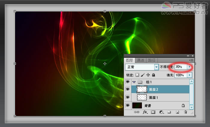The image size is (210, 127).
Task: Collapse the 组 1 group
Action: [x=134, y=81]
